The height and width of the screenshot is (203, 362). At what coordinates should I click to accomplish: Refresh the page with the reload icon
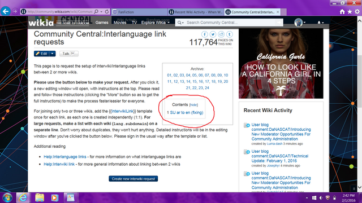(x=107, y=11)
